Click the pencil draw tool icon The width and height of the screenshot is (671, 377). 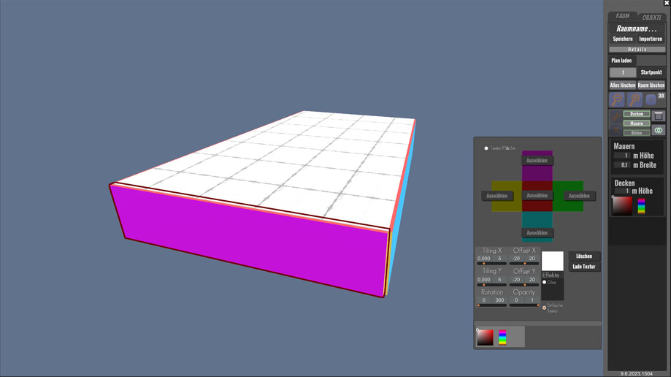[x=616, y=116]
